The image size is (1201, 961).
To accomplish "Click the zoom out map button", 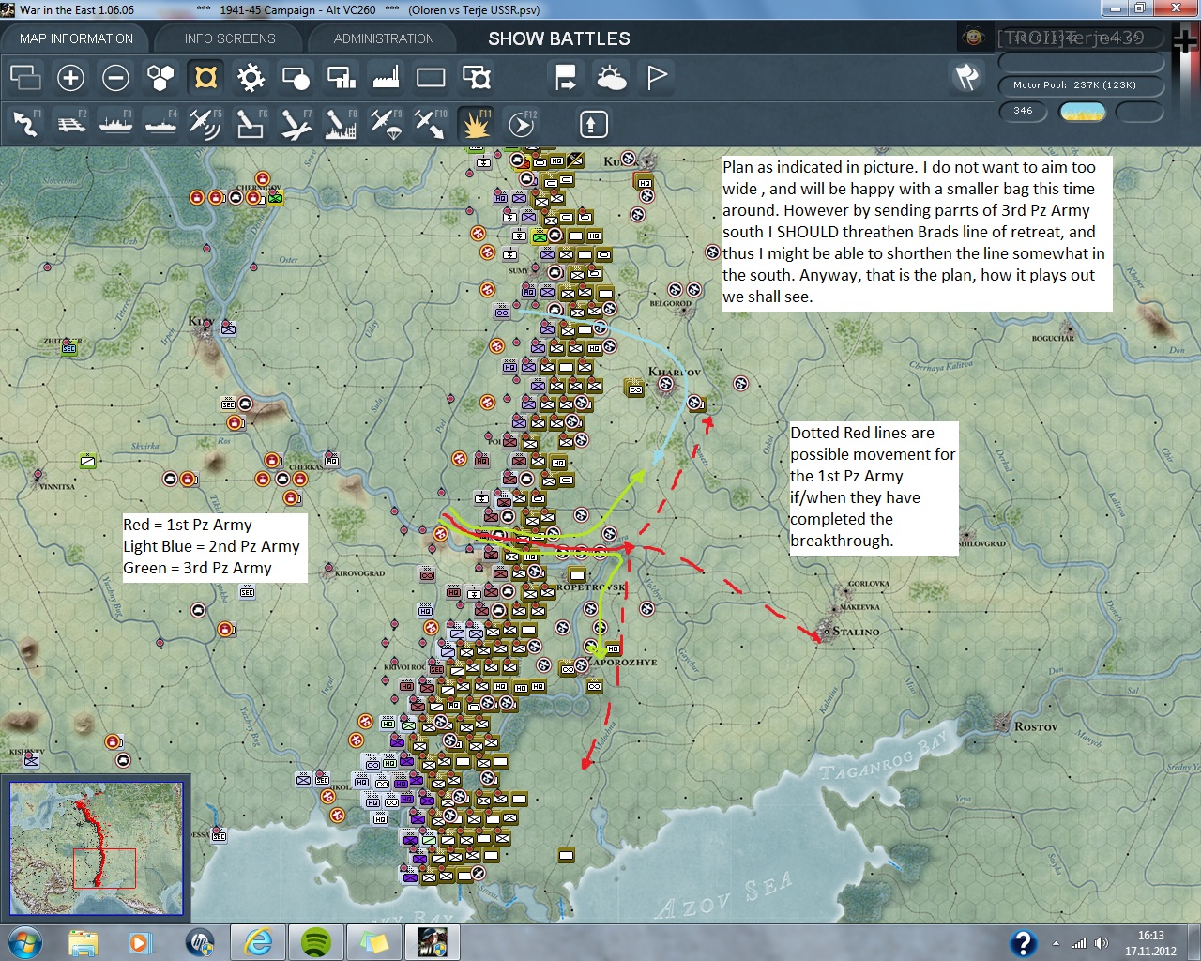I will tap(115, 78).
